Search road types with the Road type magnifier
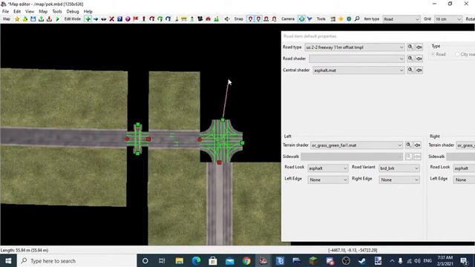 [x=410, y=47]
